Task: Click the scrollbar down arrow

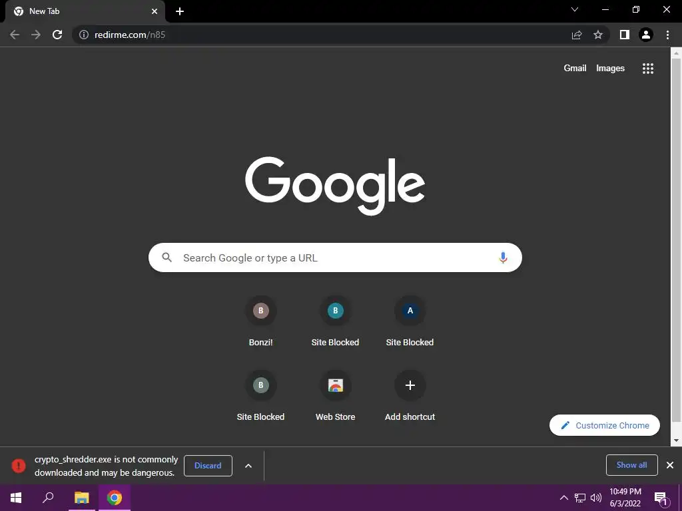Action: coord(676,440)
